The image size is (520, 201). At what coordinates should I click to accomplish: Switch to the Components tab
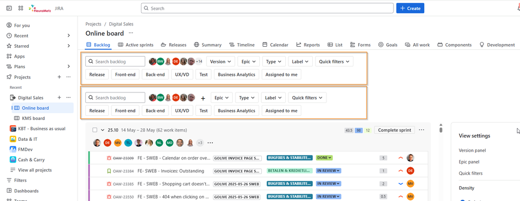click(x=454, y=45)
